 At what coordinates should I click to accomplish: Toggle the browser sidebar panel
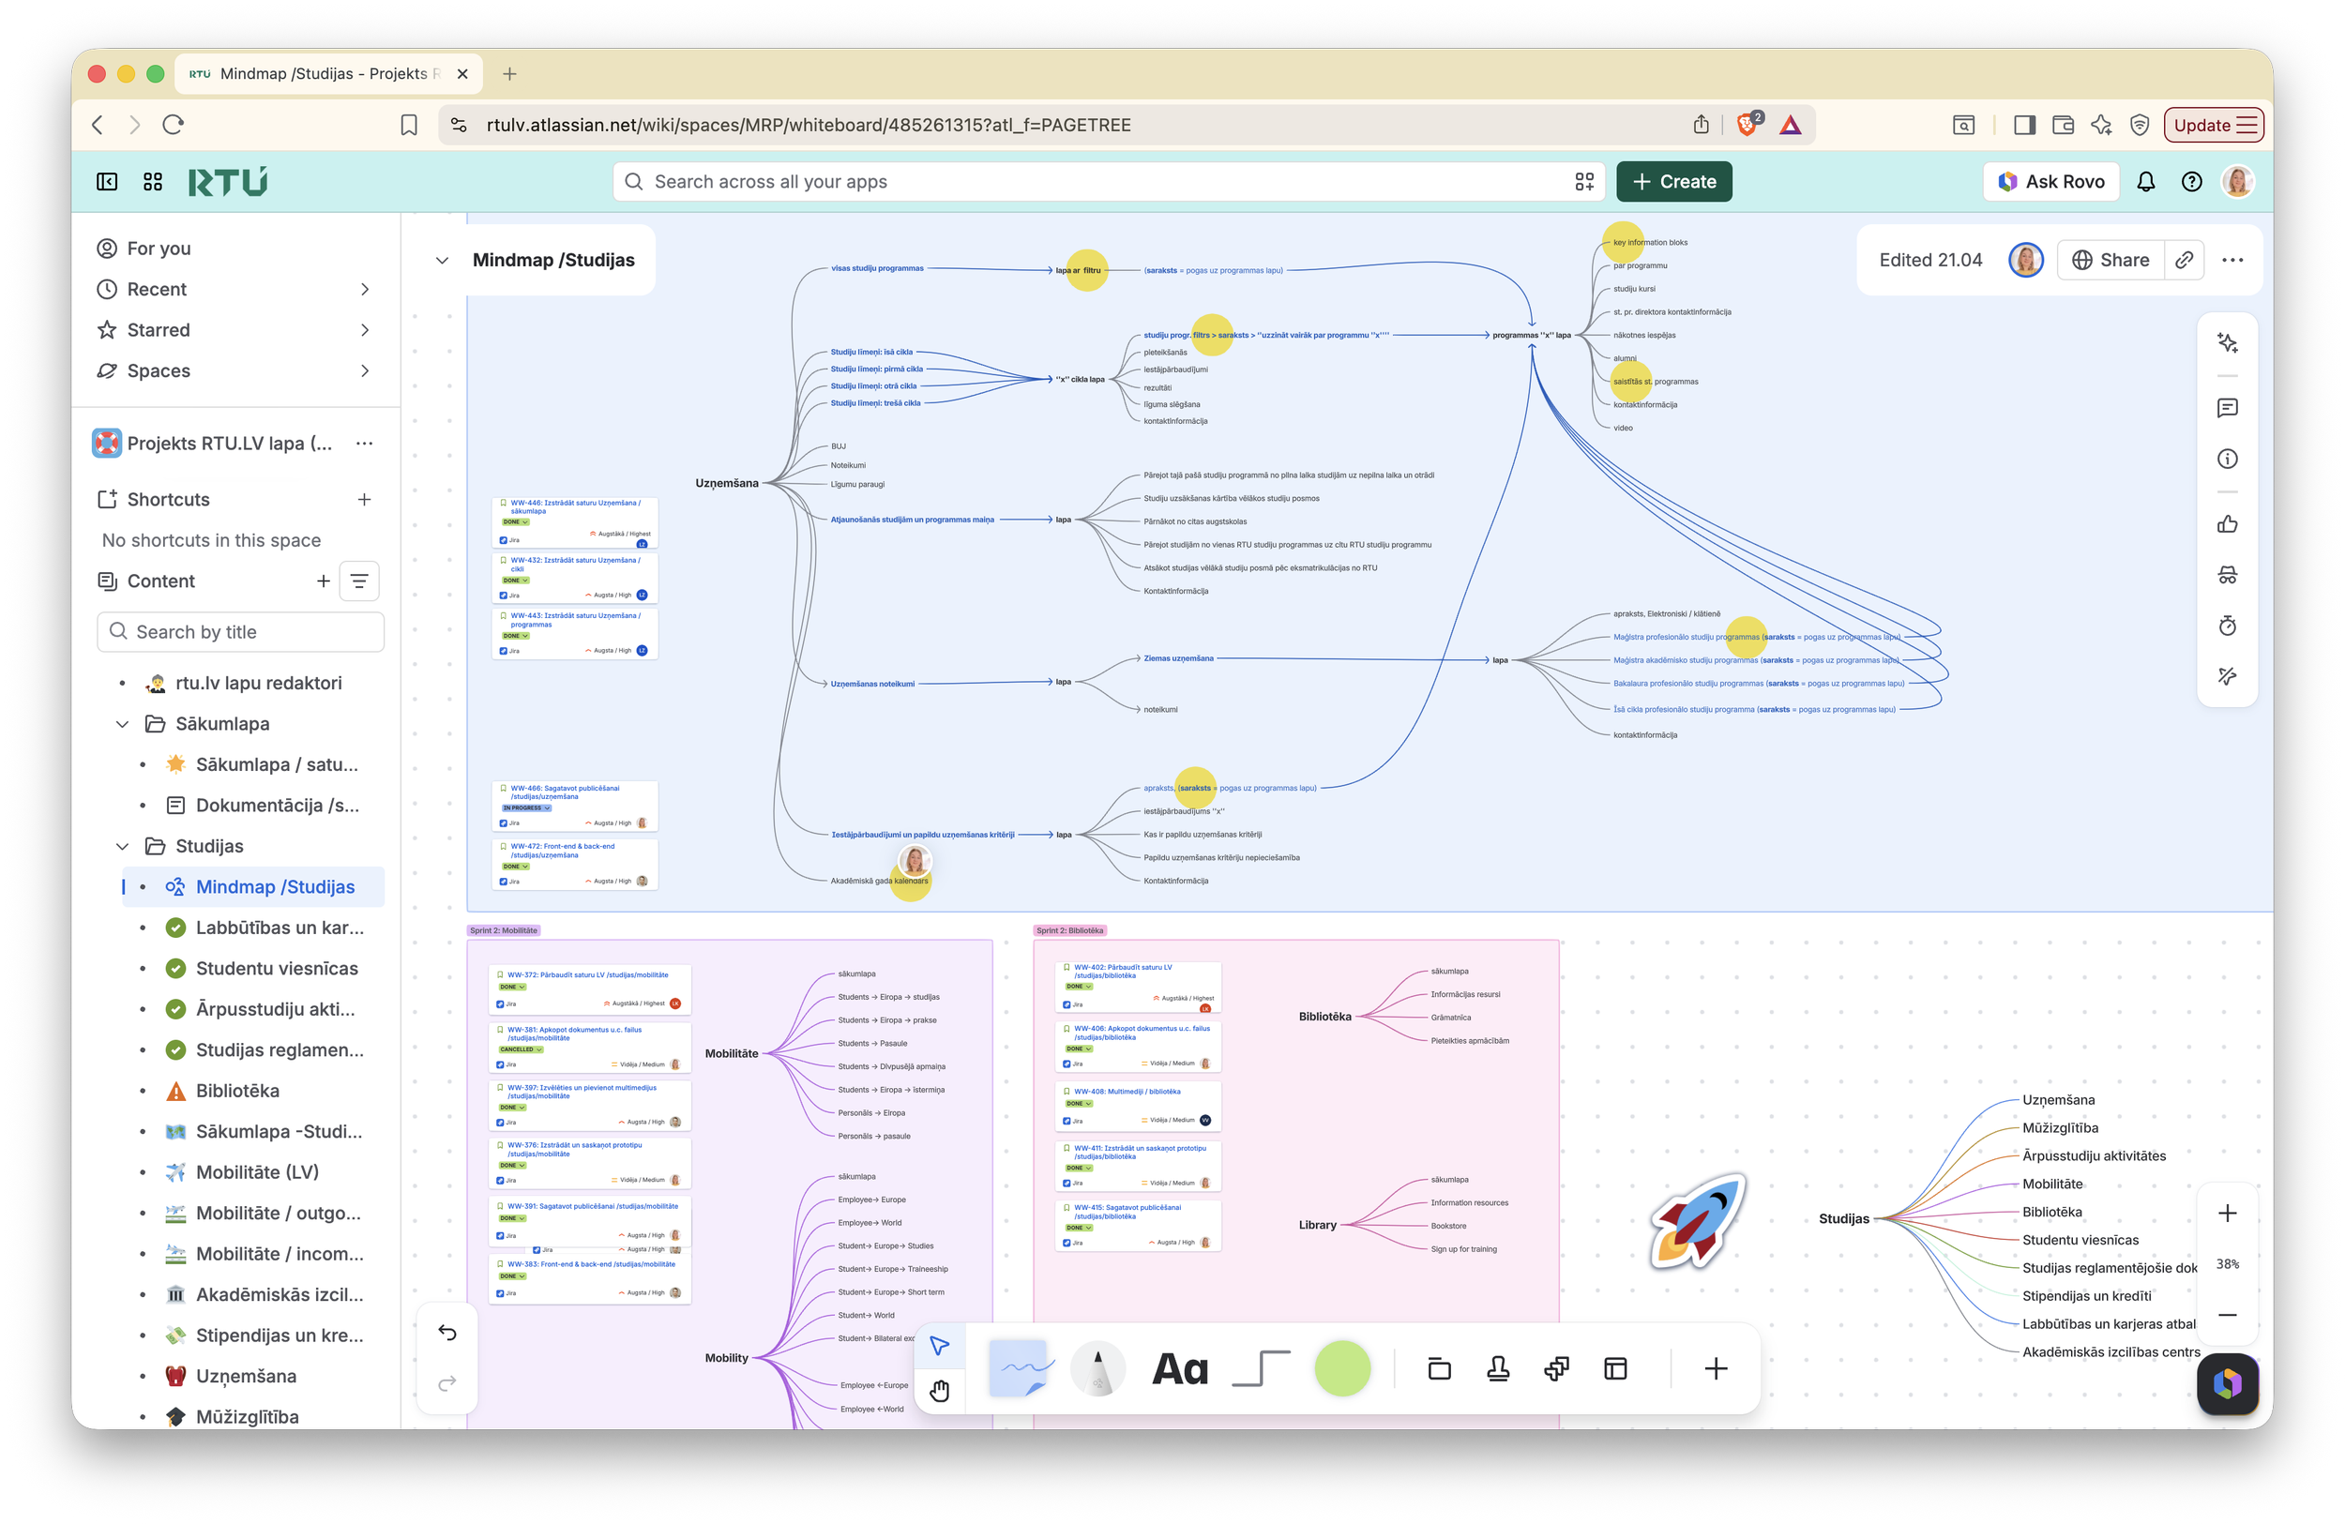pyautogui.click(x=2024, y=125)
